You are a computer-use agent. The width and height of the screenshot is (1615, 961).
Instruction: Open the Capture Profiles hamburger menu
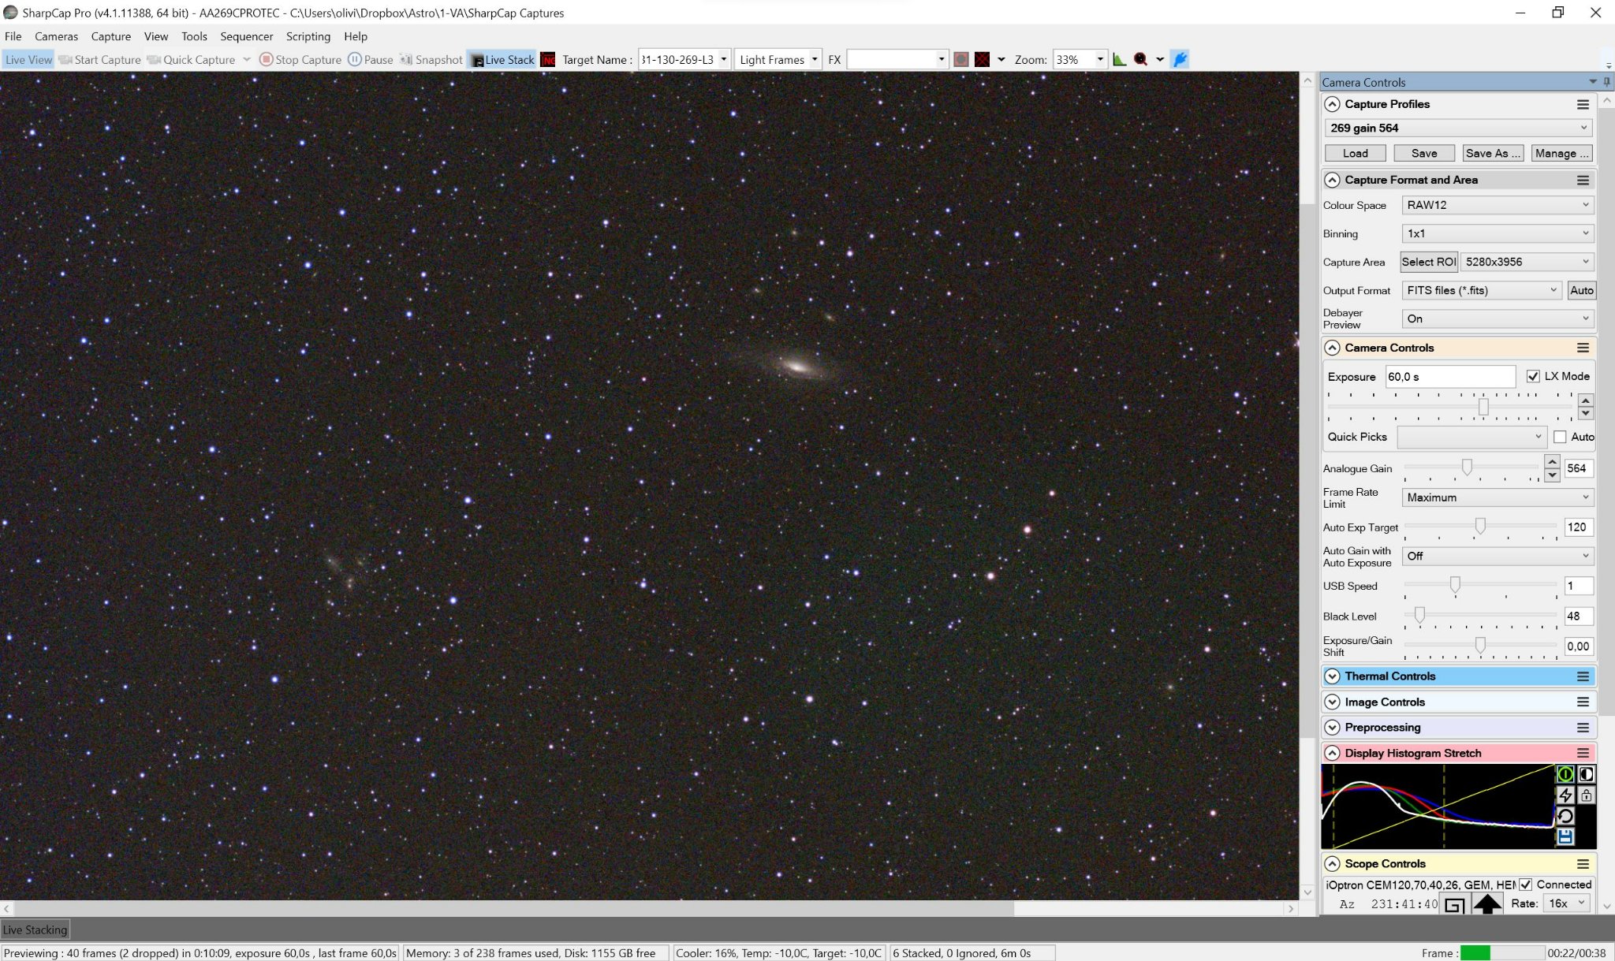1582,104
